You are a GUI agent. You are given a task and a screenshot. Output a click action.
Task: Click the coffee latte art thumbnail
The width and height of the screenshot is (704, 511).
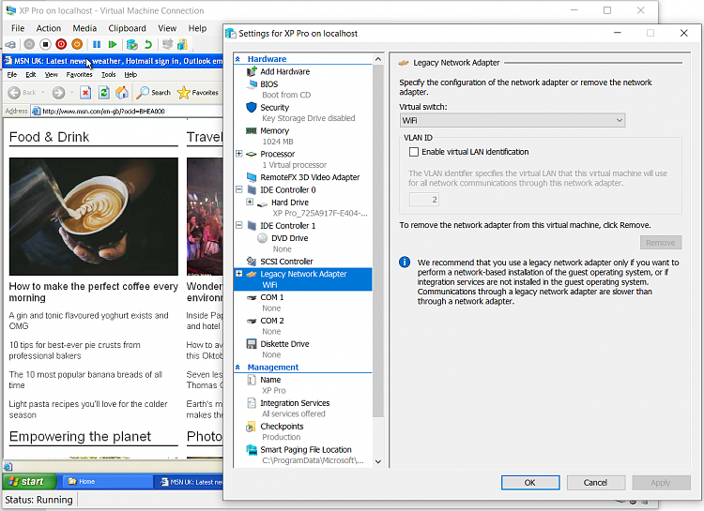[x=93, y=217]
